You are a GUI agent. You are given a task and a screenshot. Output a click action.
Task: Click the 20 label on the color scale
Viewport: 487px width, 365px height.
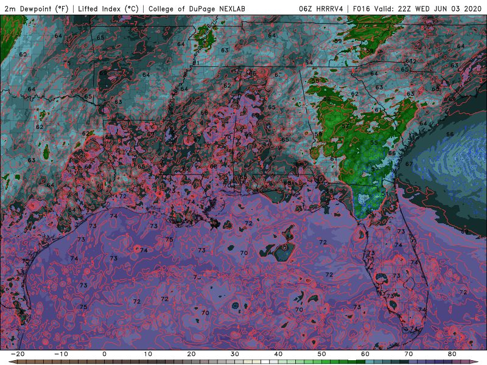[x=191, y=354]
